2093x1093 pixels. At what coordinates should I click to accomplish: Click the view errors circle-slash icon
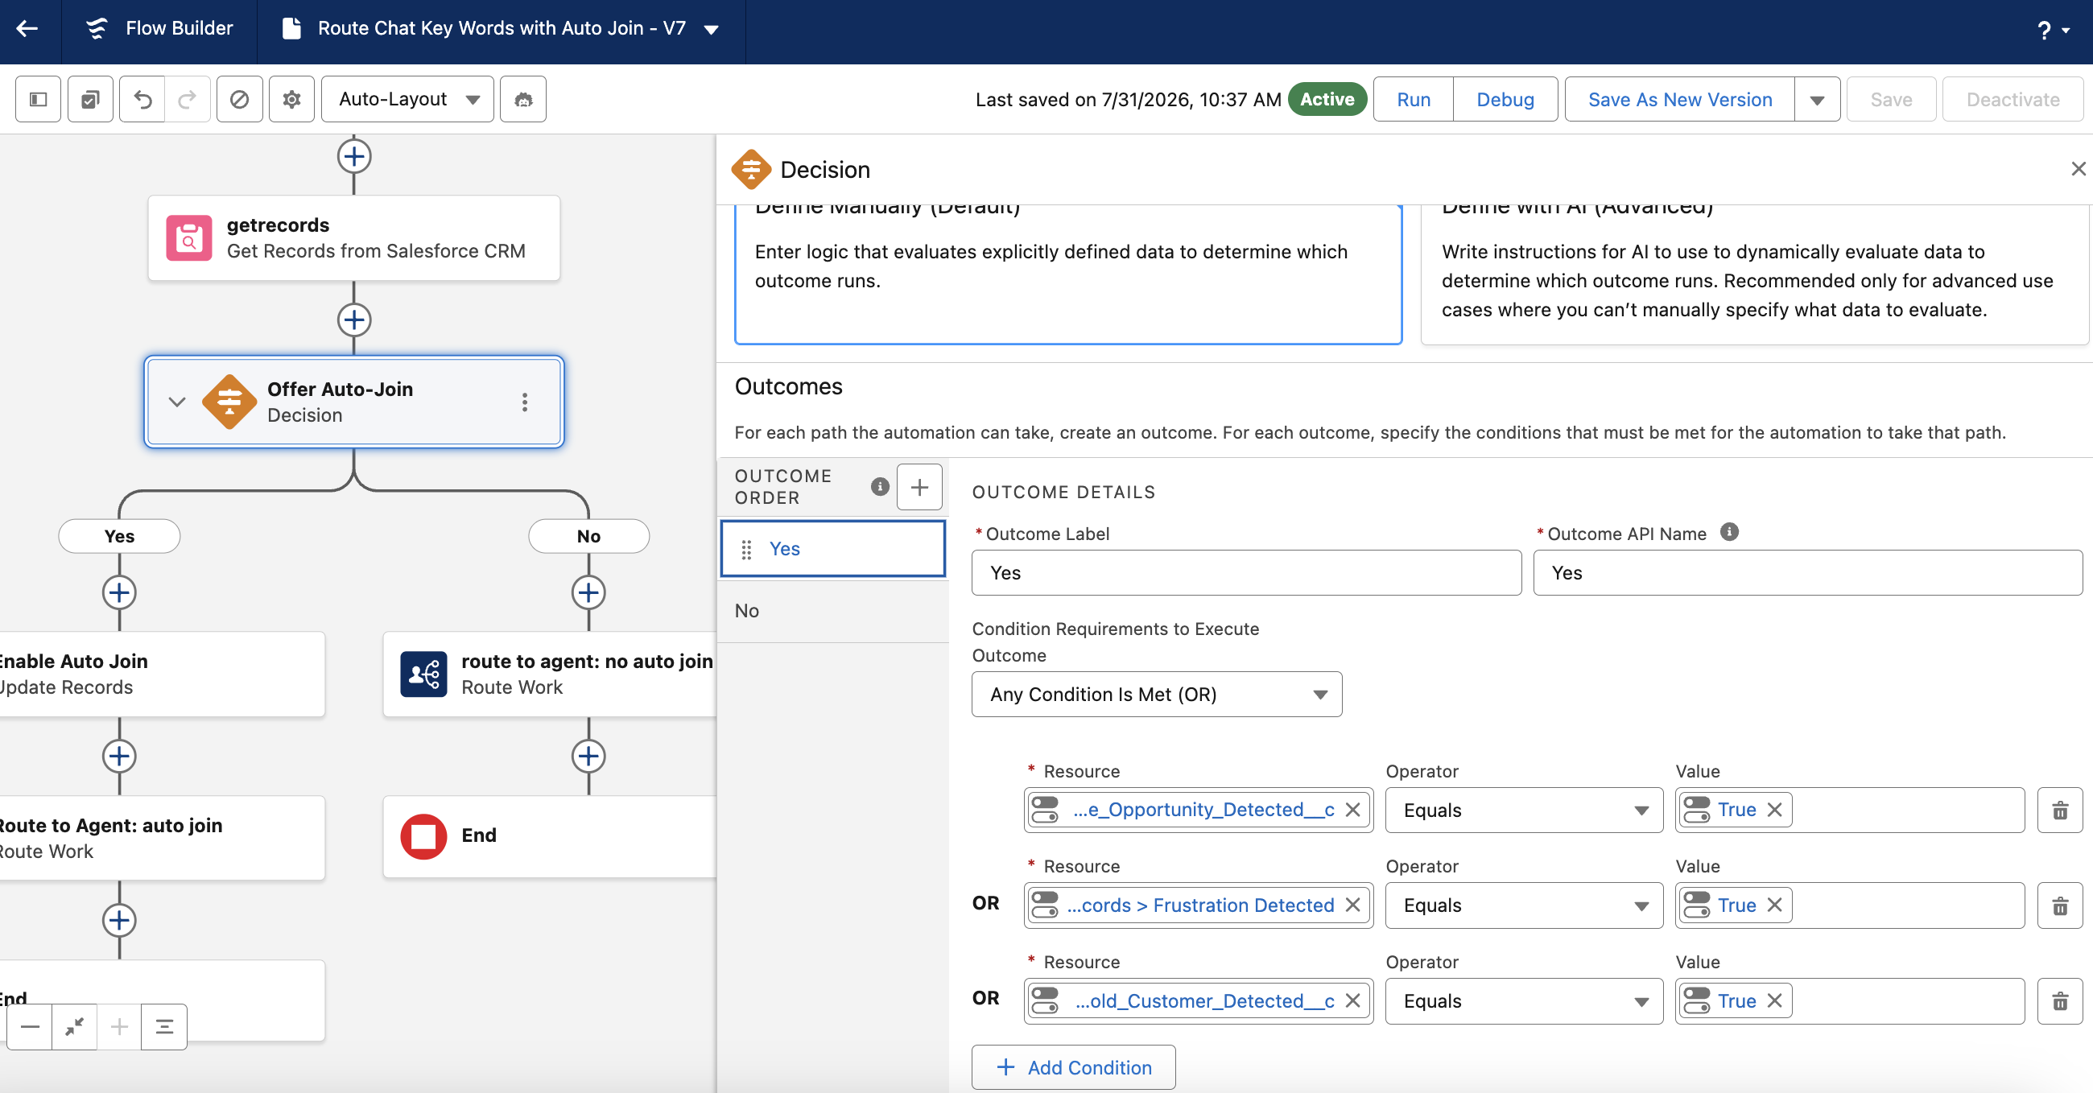point(240,99)
